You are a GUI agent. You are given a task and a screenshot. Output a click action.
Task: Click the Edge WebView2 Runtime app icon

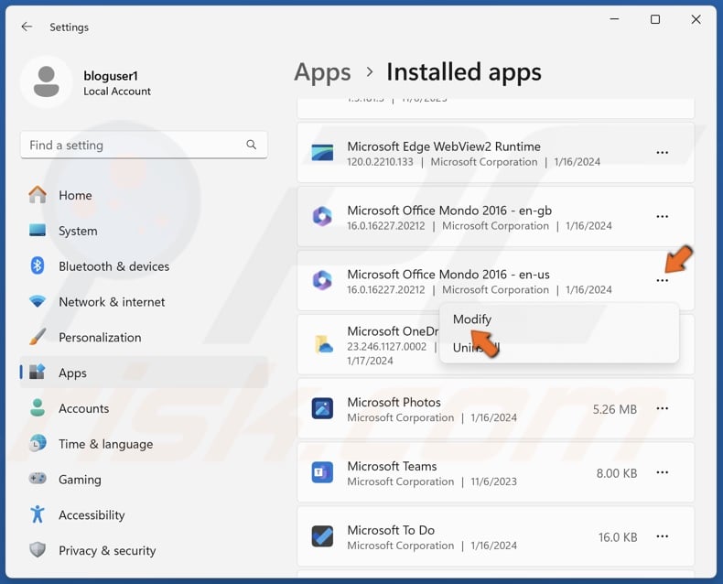click(x=322, y=153)
